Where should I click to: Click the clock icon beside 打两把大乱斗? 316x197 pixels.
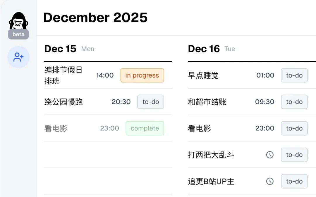[x=269, y=155]
